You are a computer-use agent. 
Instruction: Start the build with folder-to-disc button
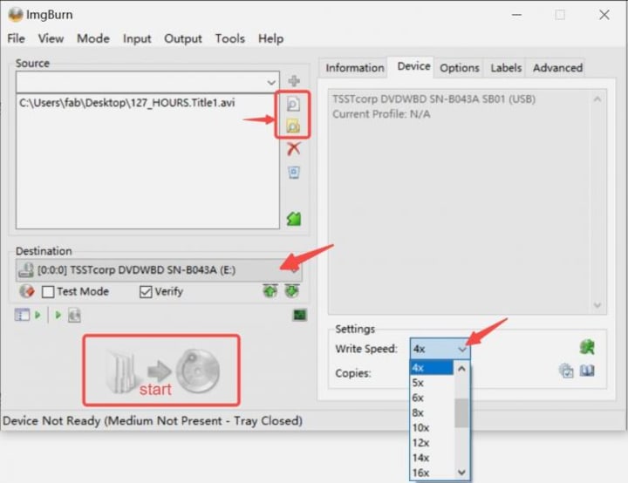click(161, 371)
